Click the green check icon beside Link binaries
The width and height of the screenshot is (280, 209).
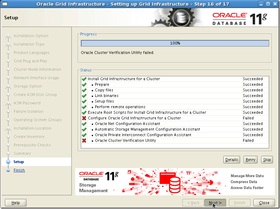(x=84, y=96)
